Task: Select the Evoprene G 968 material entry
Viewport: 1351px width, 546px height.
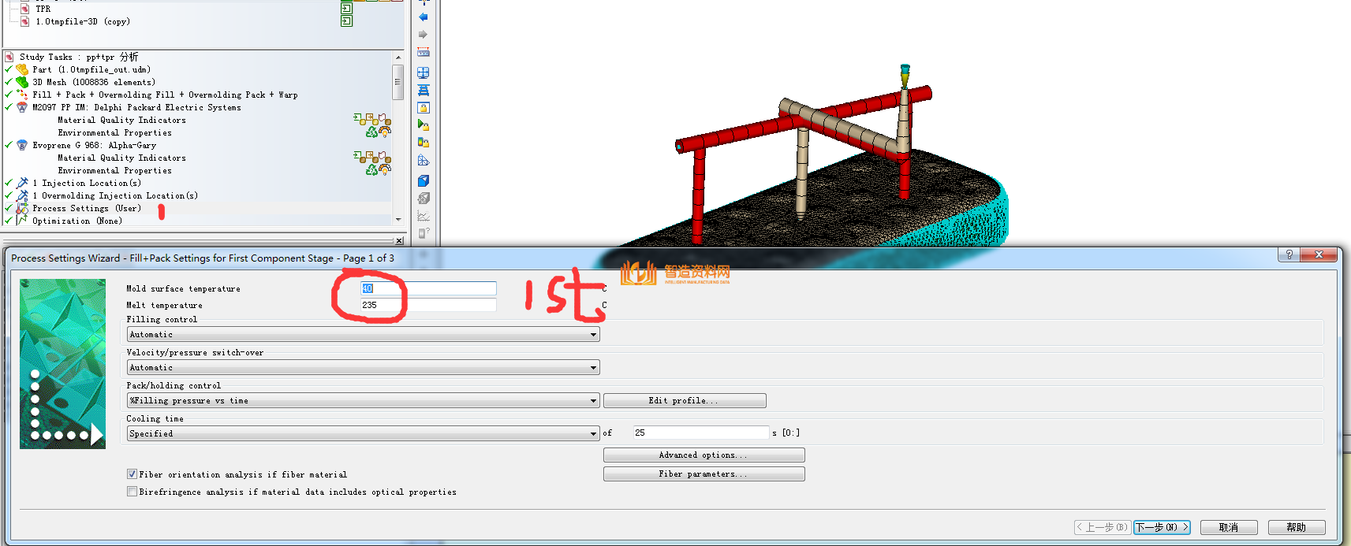Action: pyautogui.click(x=94, y=145)
